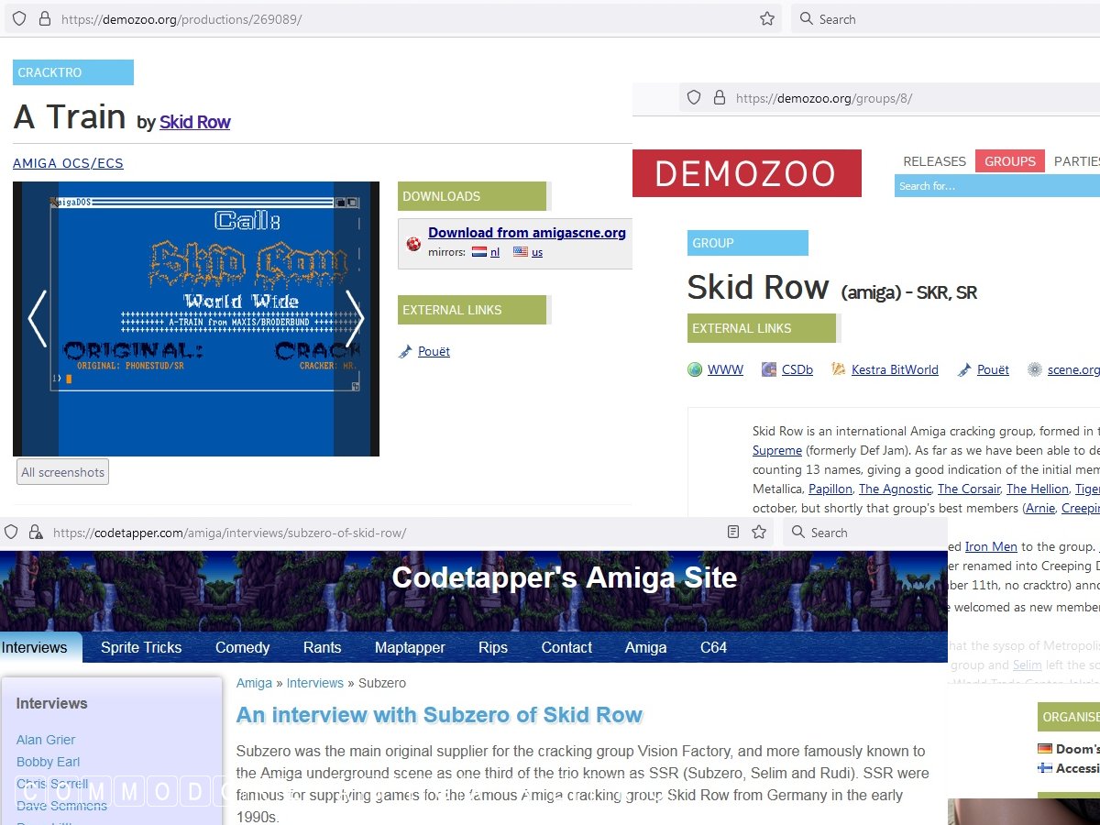This screenshot has height=825, width=1100.
Task: Open the Skid Row author link
Action: click(194, 122)
